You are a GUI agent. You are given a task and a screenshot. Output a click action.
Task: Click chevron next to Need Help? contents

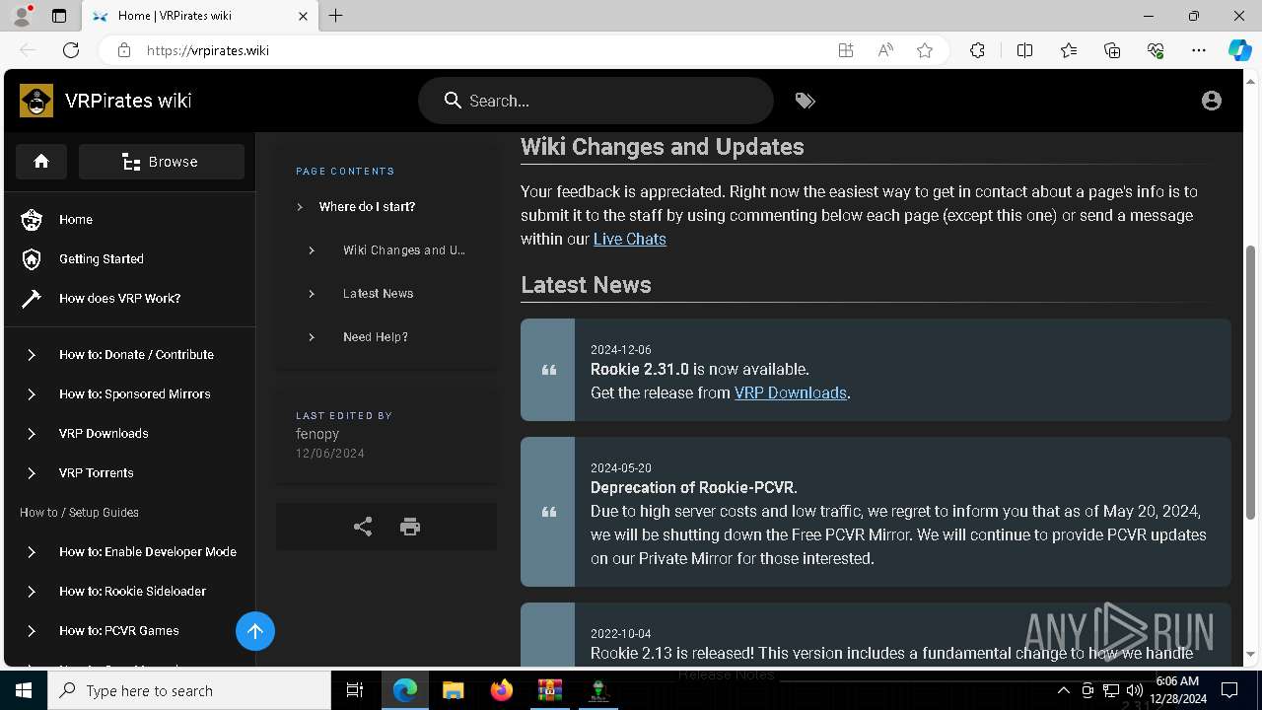[312, 337]
